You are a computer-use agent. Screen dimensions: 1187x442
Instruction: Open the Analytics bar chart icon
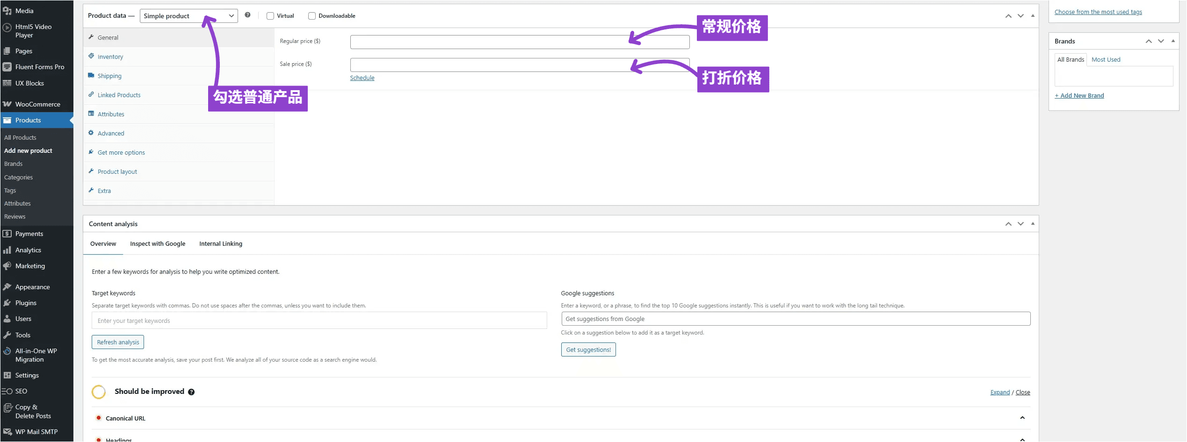(7, 250)
